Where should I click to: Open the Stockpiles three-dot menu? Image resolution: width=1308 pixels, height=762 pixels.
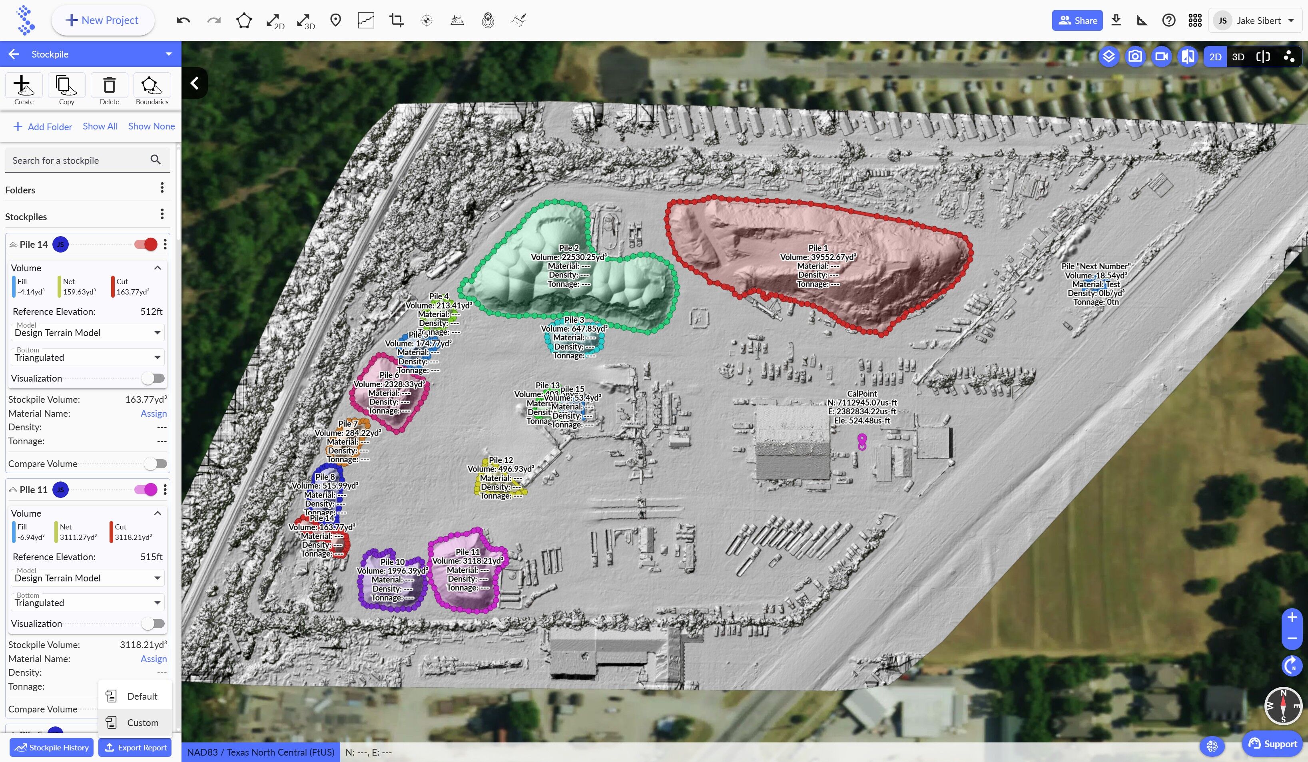pyautogui.click(x=162, y=214)
